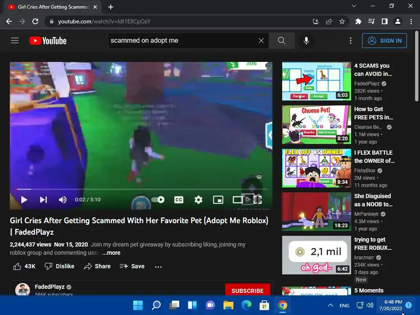Reload the current page
Image resolution: width=420 pixels, height=315 pixels.
pyautogui.click(x=35, y=21)
